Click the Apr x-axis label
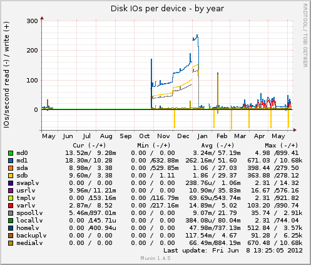The image size is (311, 265). click(259, 136)
